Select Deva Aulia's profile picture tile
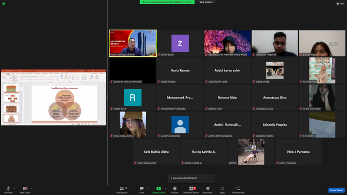 [x=133, y=125]
